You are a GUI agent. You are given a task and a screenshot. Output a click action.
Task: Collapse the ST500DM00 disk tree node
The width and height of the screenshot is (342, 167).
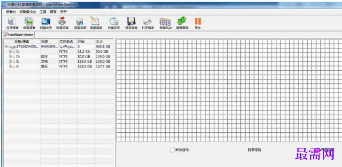point(6,46)
